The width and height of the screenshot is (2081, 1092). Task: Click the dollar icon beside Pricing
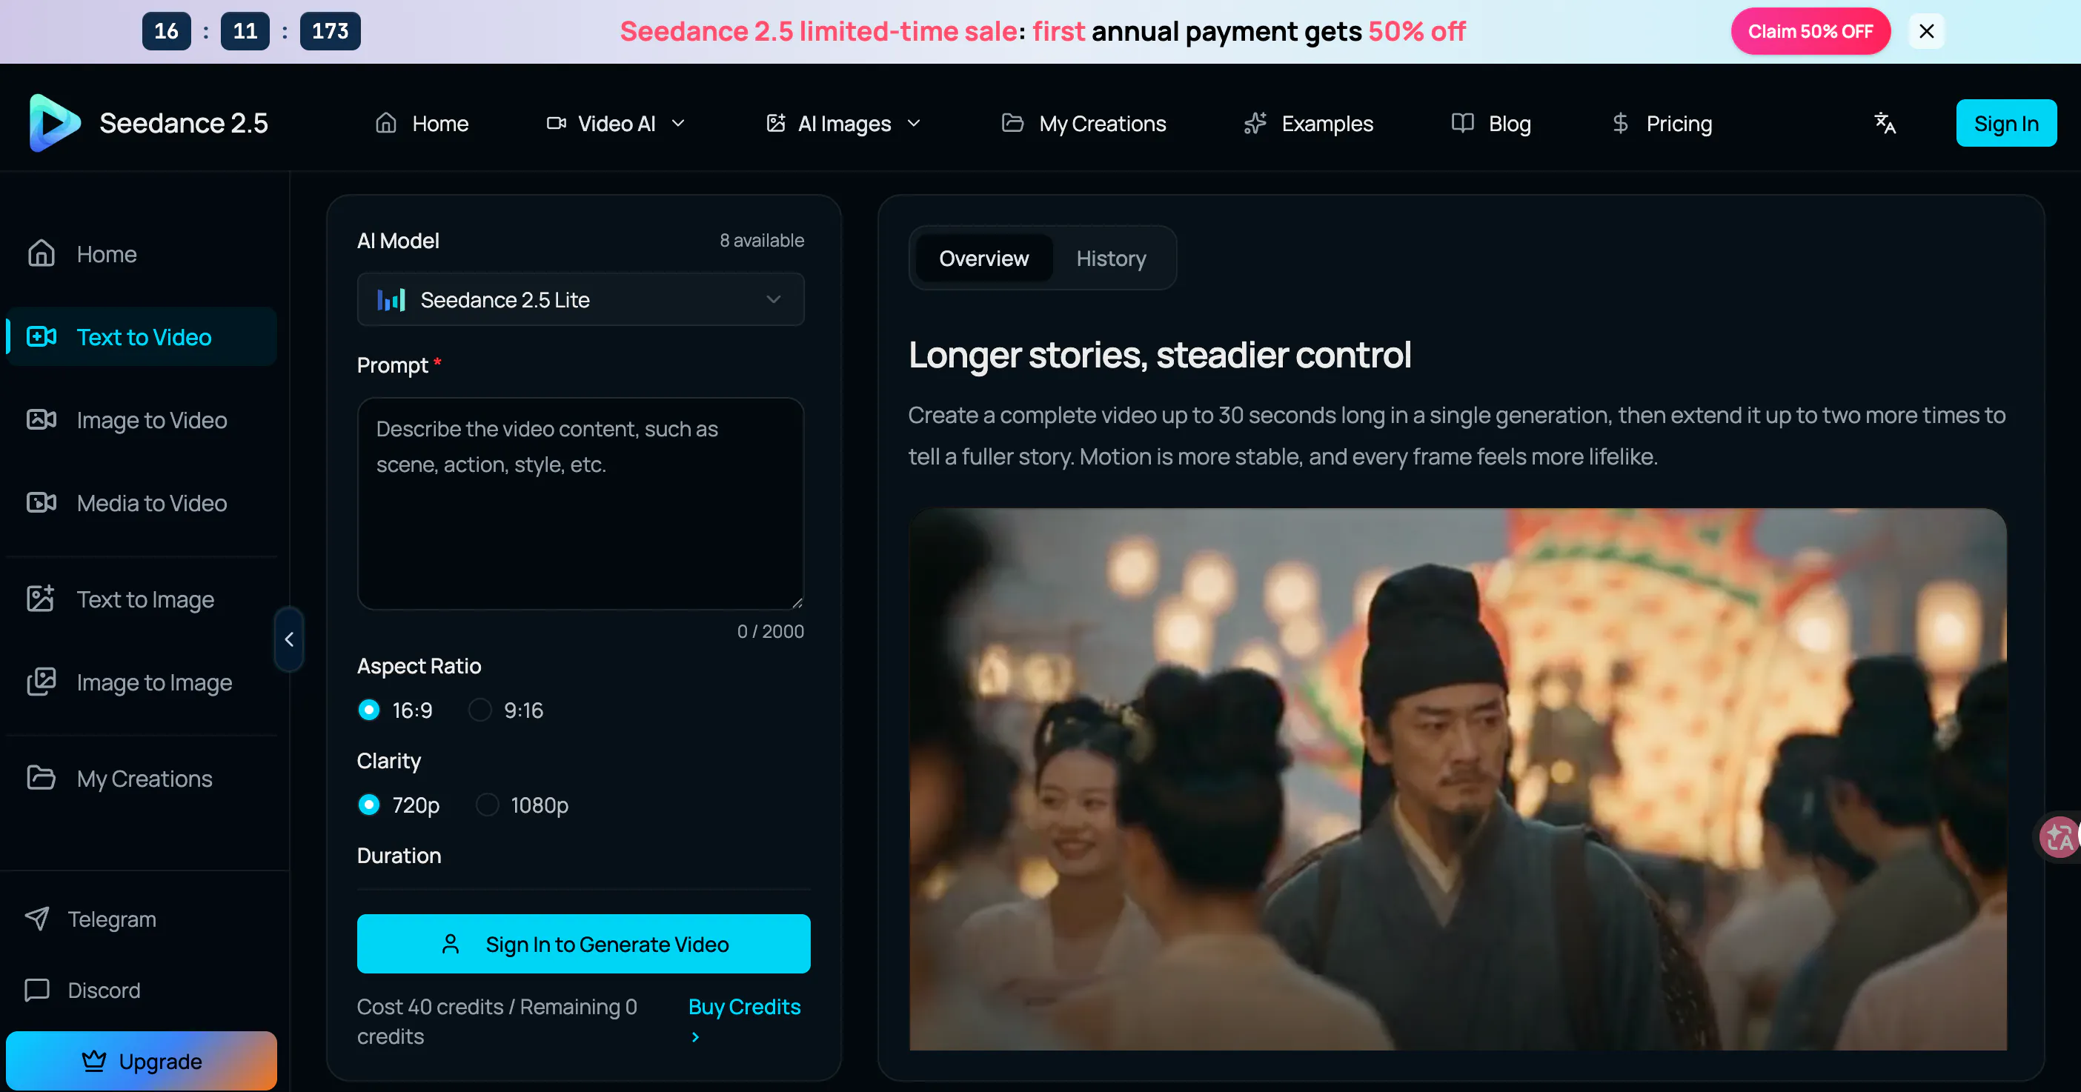(1620, 123)
